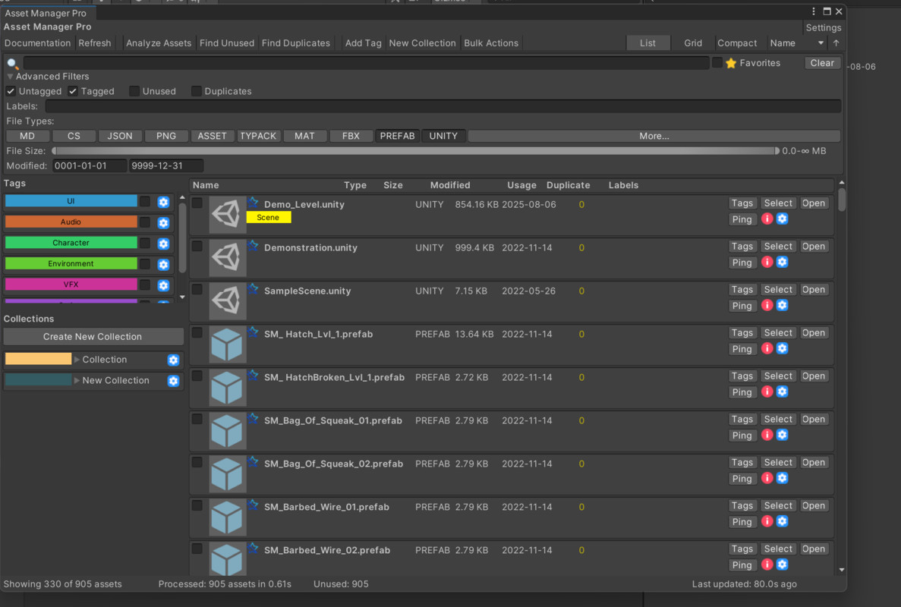Viewport: 901px width, 607px height.
Task: Switch to Grid view mode
Action: (692, 42)
